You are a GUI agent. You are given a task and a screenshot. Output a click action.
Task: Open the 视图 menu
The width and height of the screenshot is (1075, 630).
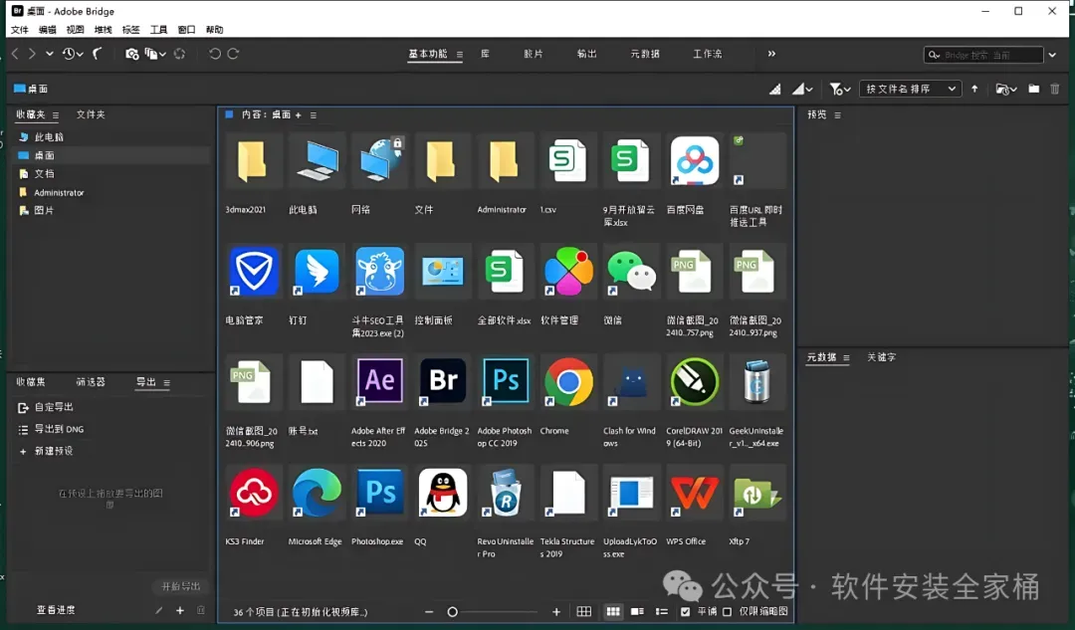75,30
